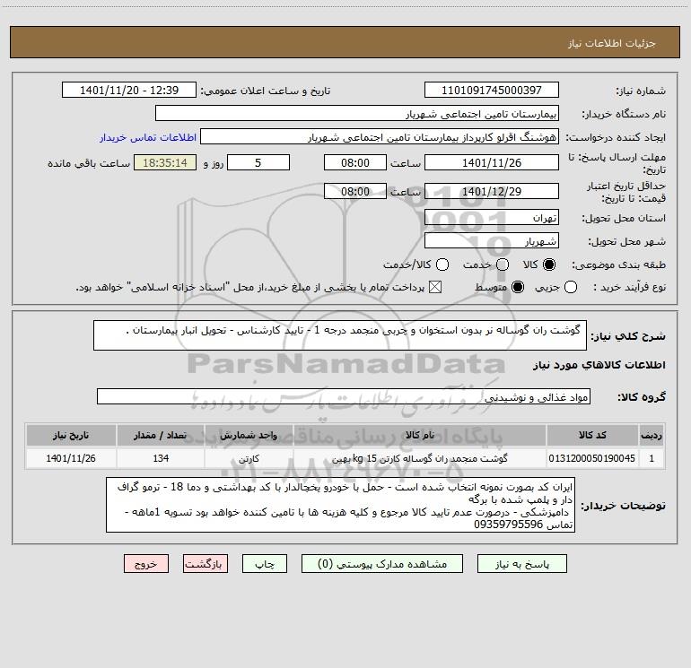Click the buyer name field بیمارستان تامین اجتماعی شهریار
The height and width of the screenshot is (668, 691).
(x=357, y=113)
